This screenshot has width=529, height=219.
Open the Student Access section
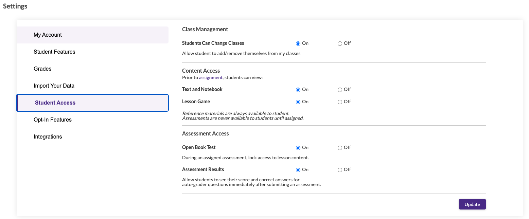[x=55, y=103]
